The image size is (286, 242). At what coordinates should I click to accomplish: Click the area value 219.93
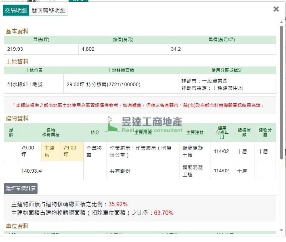tap(15, 49)
